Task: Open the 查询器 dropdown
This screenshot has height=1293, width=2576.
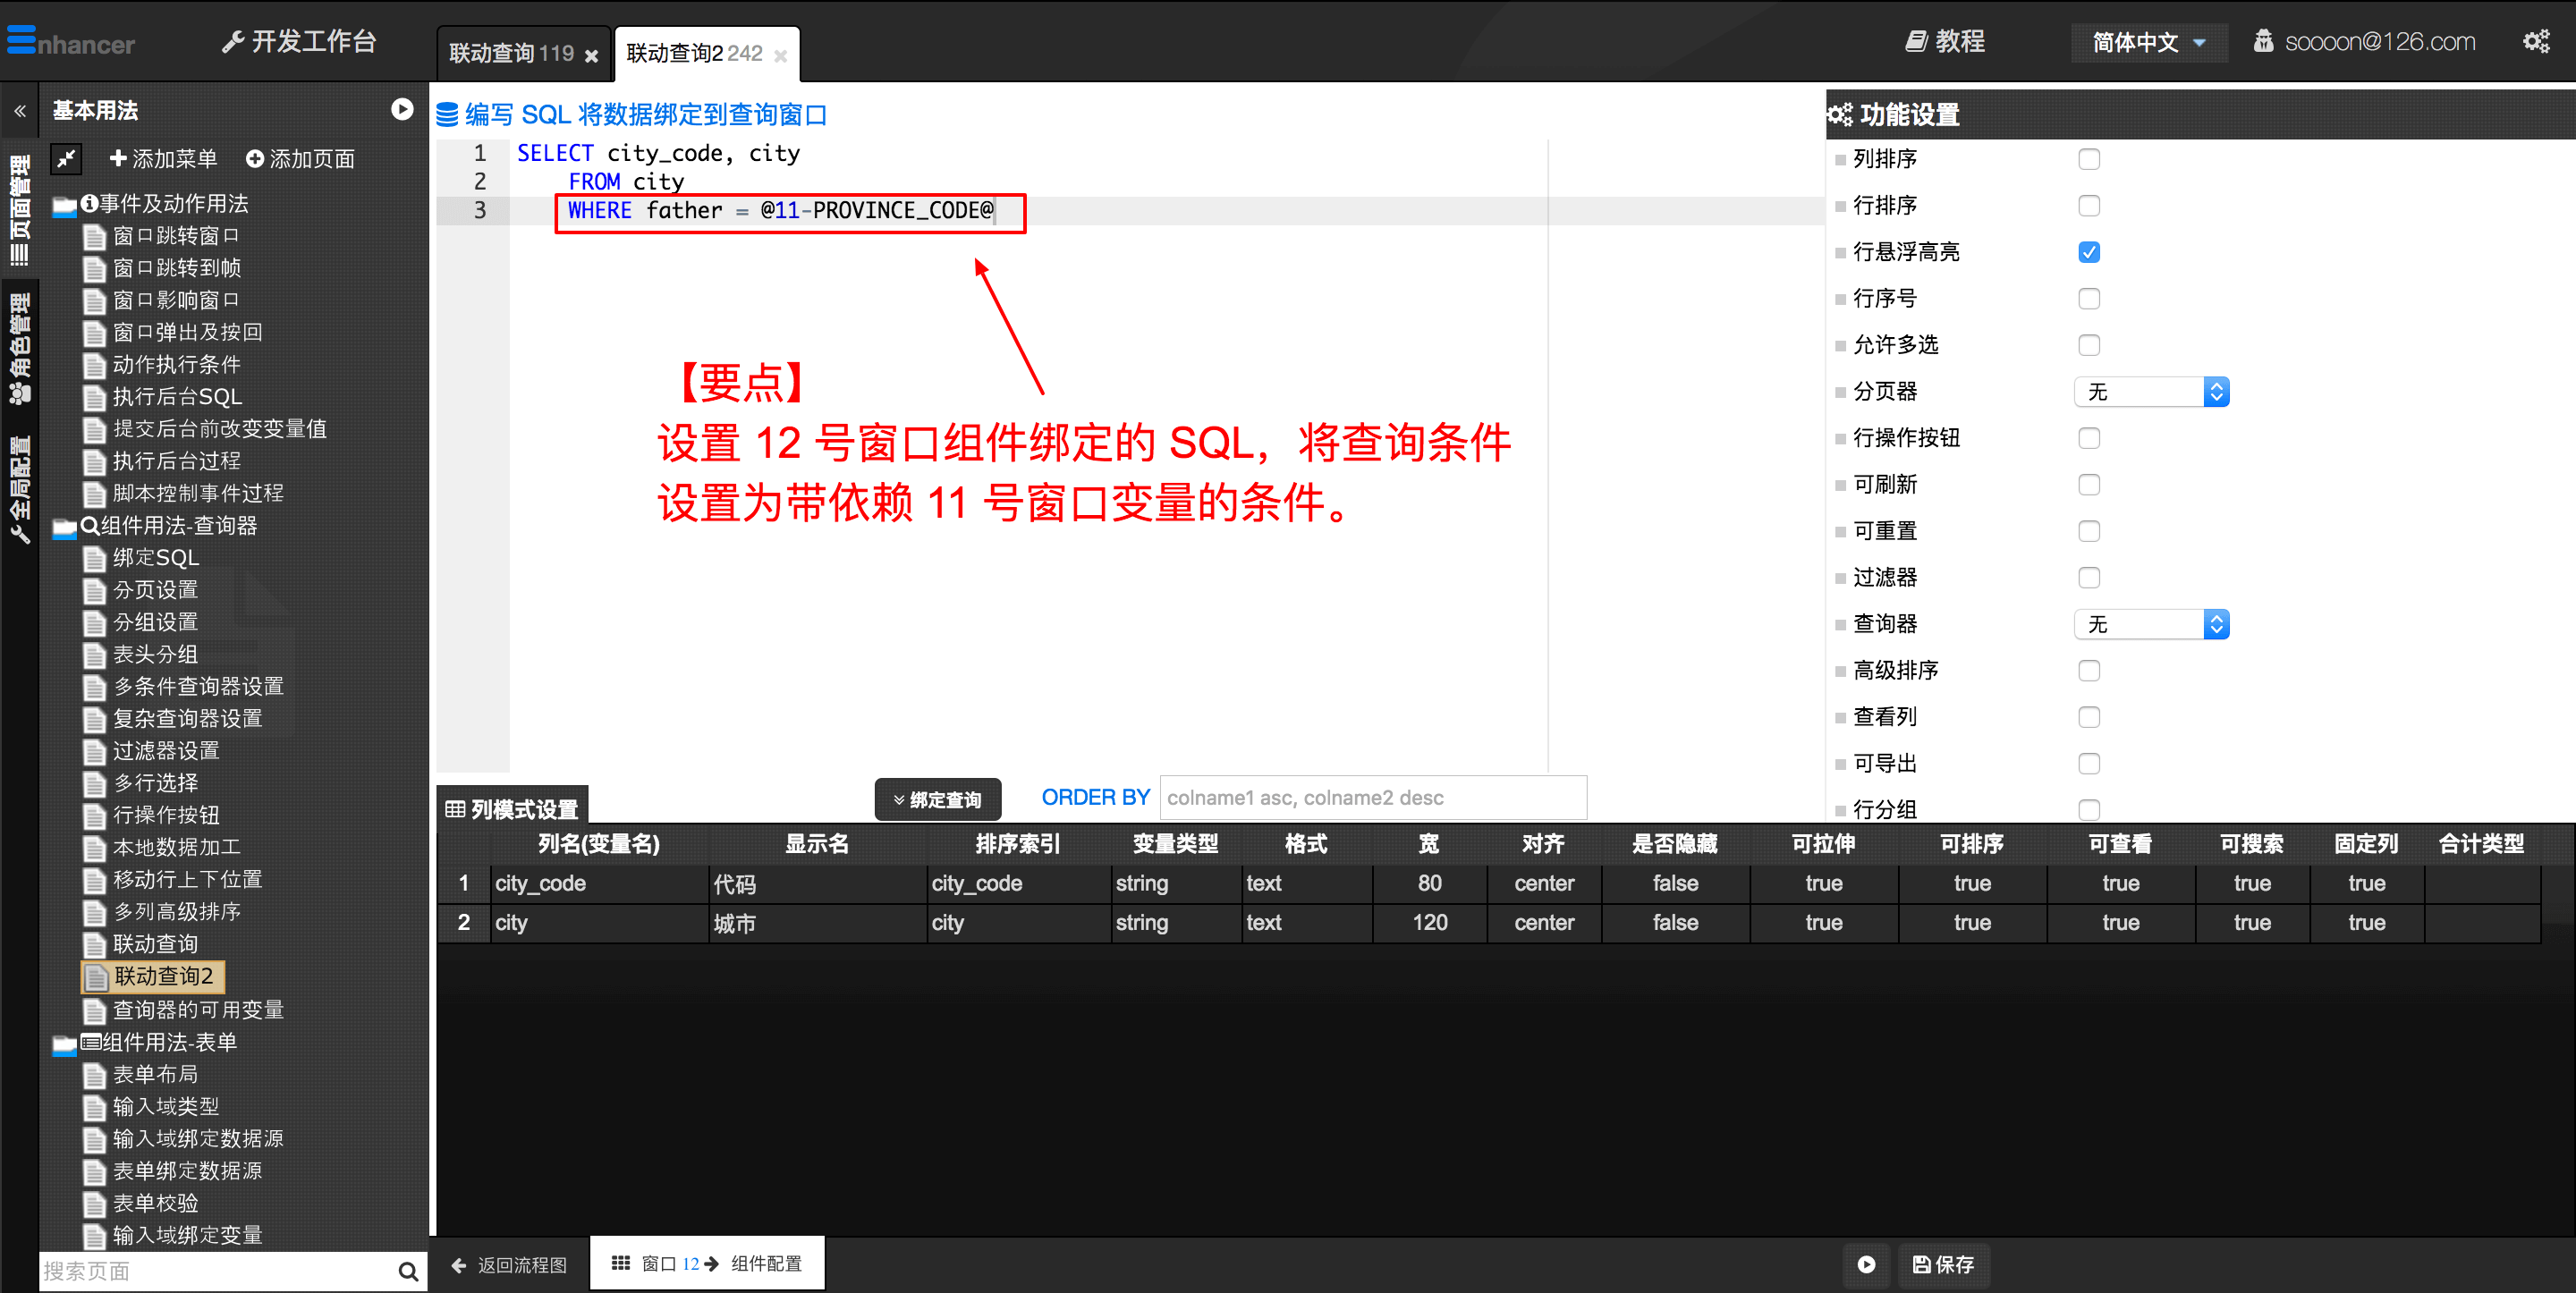Action: (x=2151, y=624)
